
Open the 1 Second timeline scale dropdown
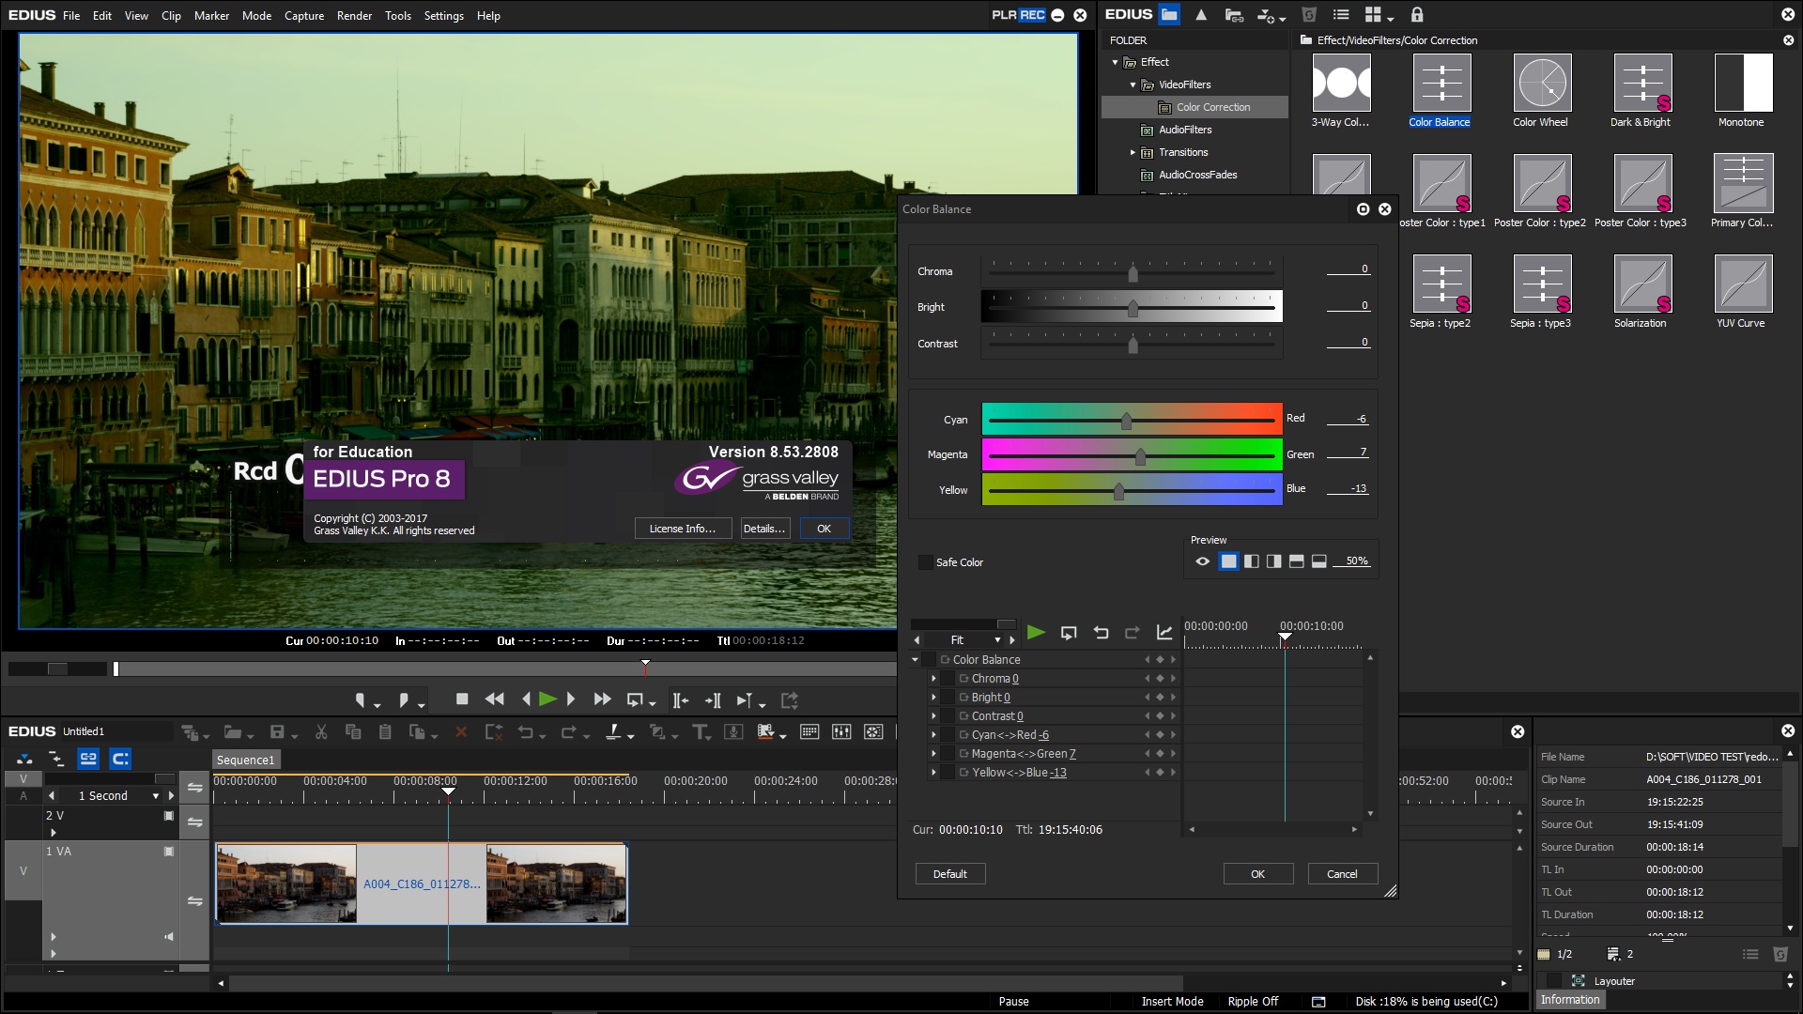156,796
